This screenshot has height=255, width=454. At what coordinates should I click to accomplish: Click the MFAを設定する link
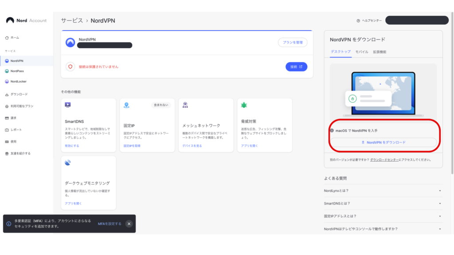(x=110, y=224)
